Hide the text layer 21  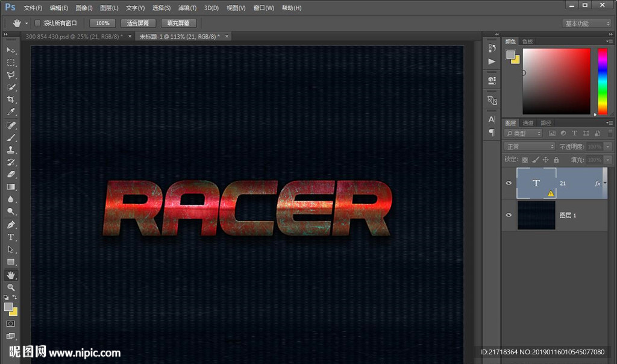pos(509,183)
